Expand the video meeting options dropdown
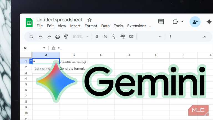The height and width of the screenshot is (120, 213). (x=182, y=22)
